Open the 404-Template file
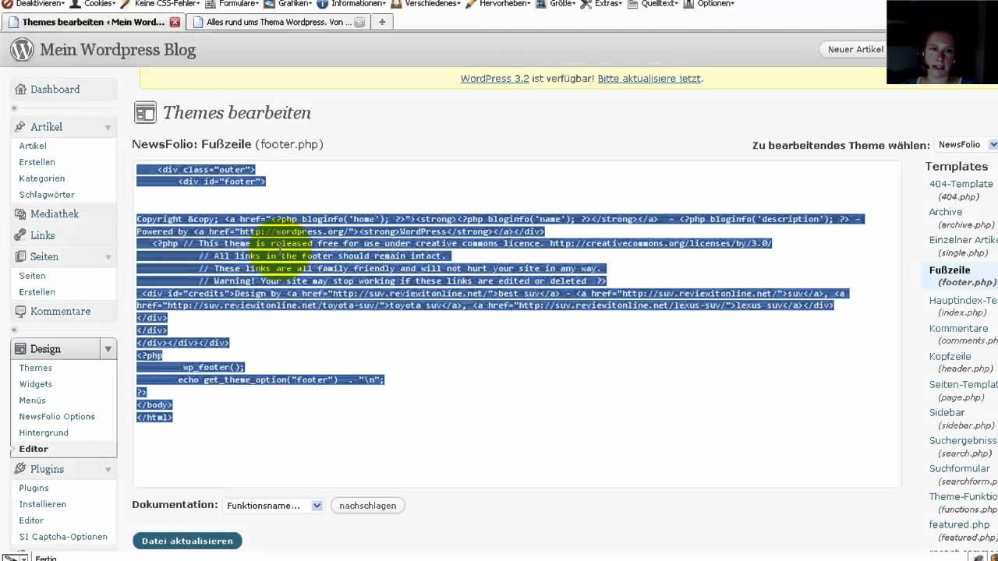Screen dimensions: 998x561 pos(961,185)
